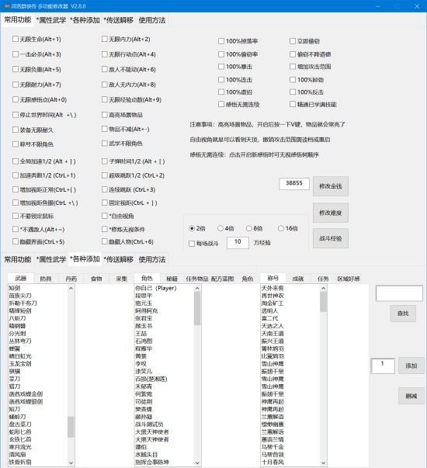Tick 立即偷窃 checkbox

[x=293, y=41]
